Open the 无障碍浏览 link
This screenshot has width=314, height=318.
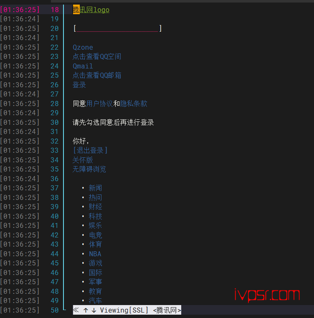pyautogui.click(x=89, y=169)
